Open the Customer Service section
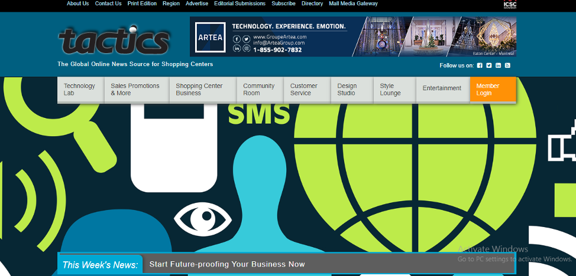The image size is (576, 276). pos(303,90)
